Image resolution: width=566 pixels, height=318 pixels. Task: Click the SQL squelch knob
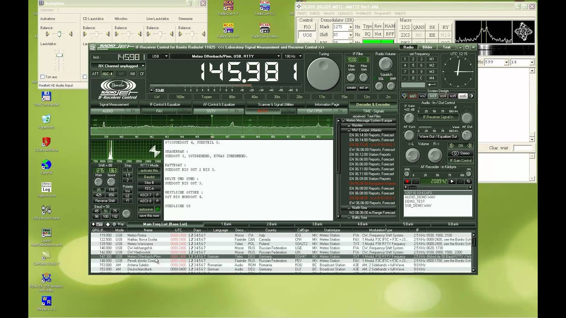point(379,87)
